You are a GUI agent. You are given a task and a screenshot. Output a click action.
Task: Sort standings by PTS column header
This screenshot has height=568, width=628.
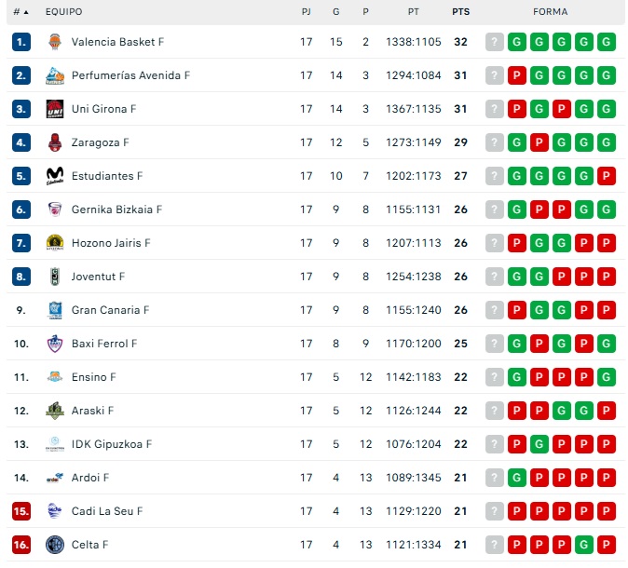pyautogui.click(x=460, y=12)
